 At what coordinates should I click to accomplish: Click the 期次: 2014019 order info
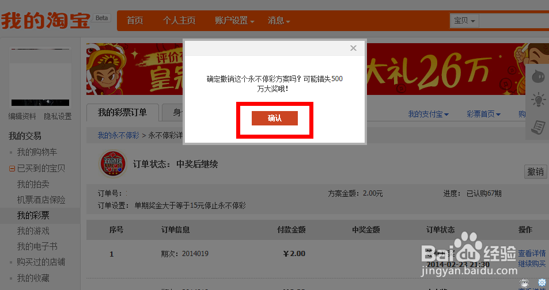184,254
